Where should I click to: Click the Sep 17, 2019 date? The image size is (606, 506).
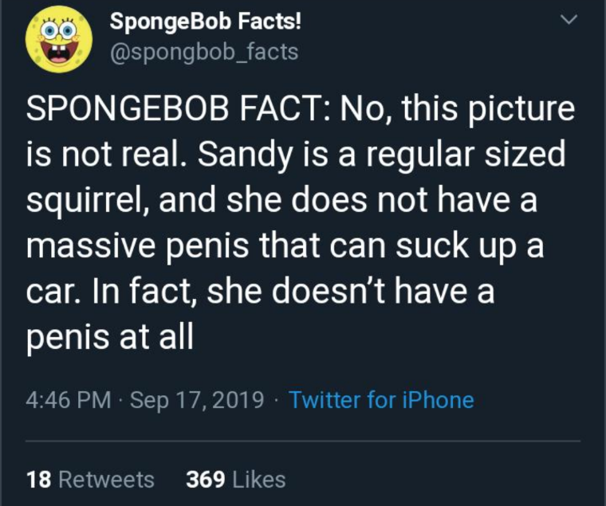[x=195, y=399]
